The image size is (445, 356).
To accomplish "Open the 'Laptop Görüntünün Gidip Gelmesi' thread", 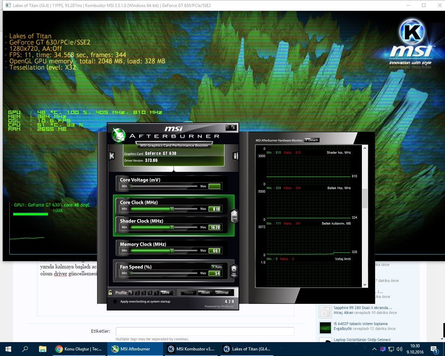I will (x=362, y=340).
